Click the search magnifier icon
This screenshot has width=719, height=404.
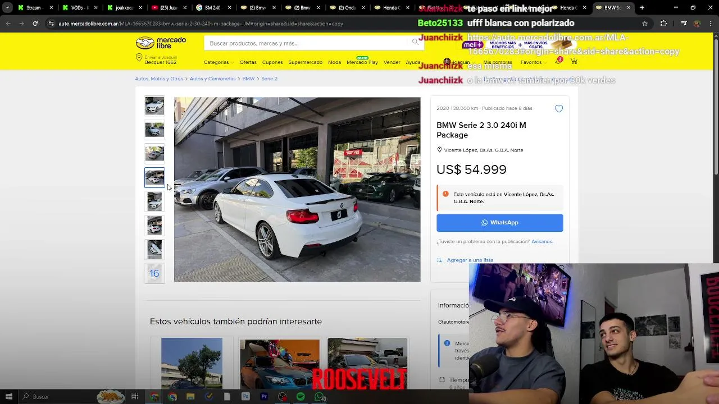coord(415,42)
